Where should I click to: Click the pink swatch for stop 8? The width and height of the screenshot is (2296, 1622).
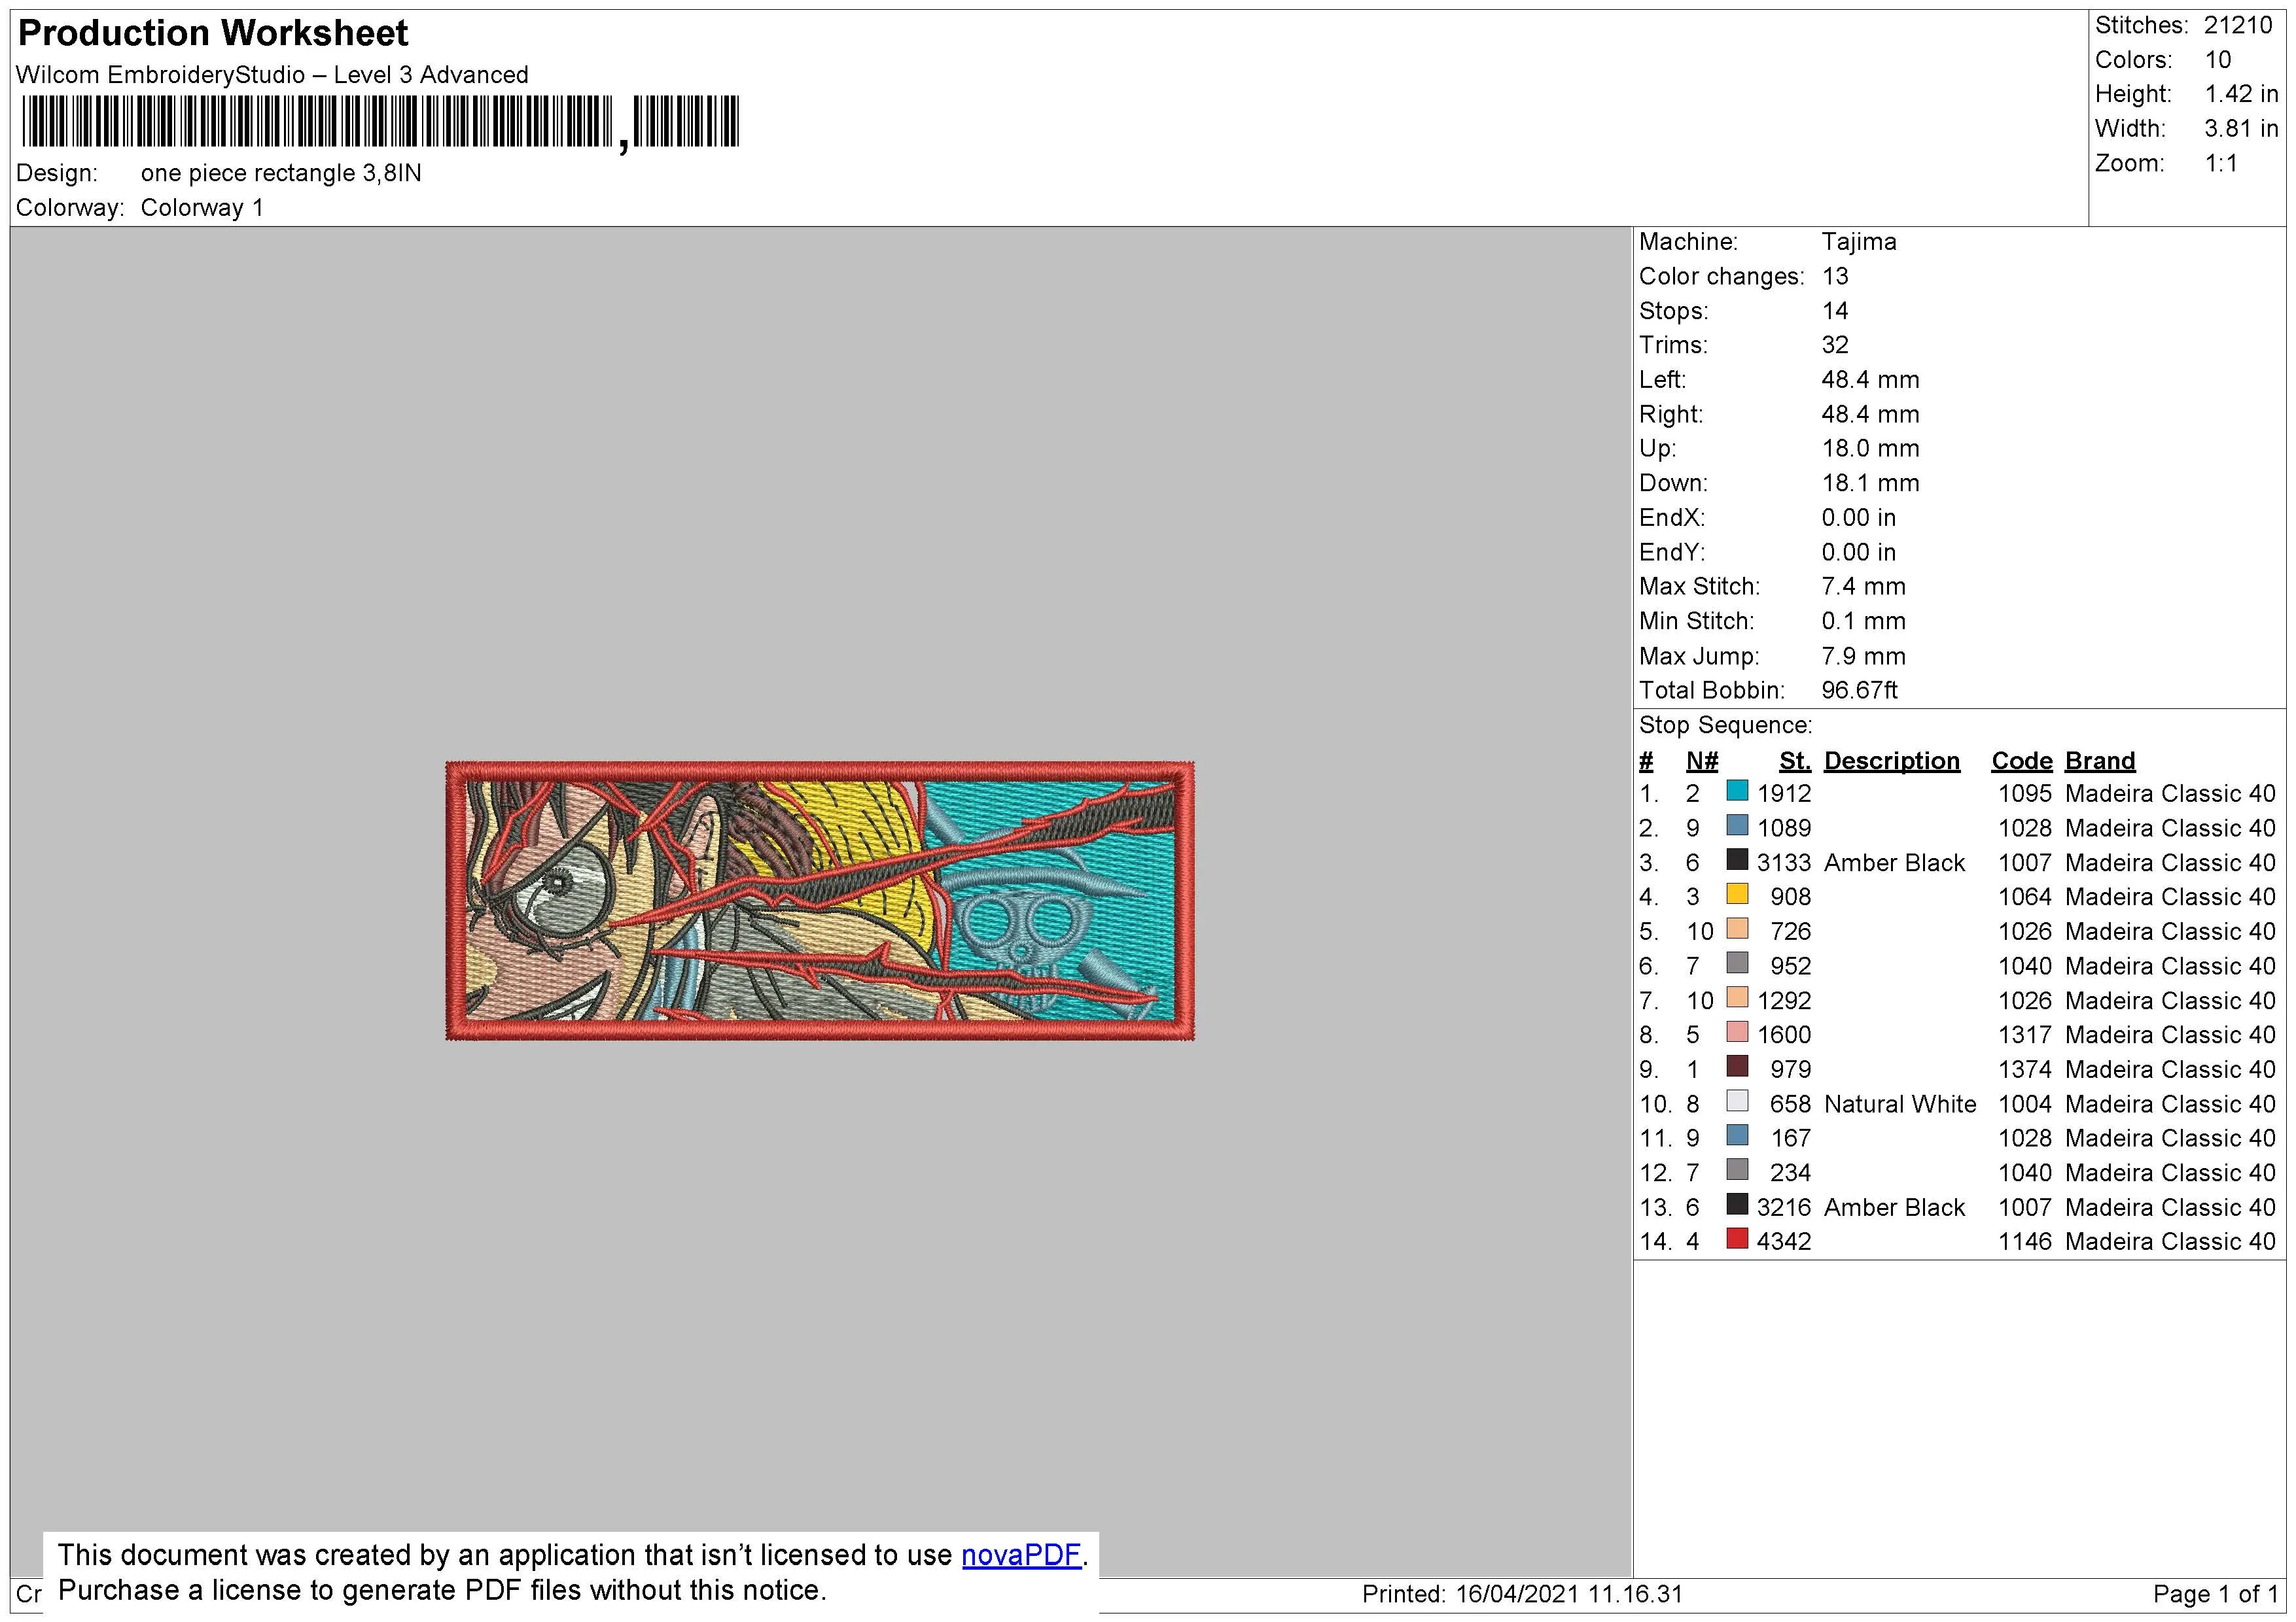(1737, 1032)
